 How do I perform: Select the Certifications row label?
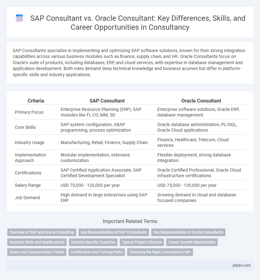[28, 173]
